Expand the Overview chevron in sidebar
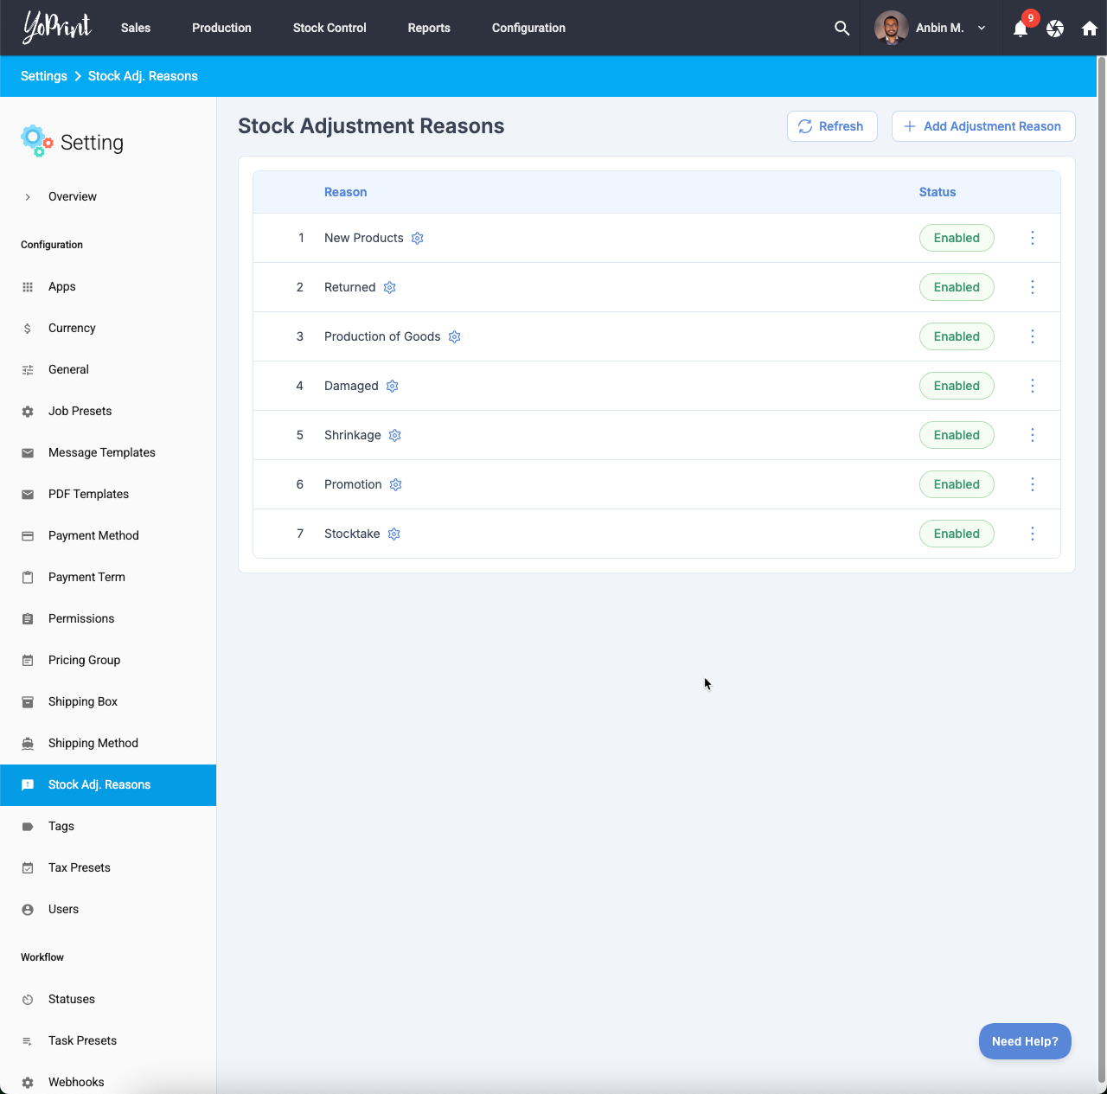 click(28, 196)
